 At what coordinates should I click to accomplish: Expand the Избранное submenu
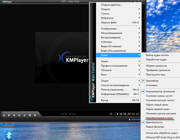click(x=118, y=18)
